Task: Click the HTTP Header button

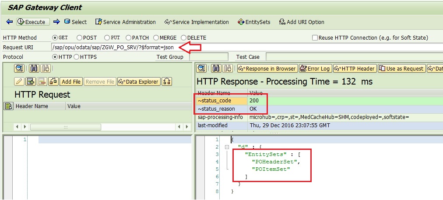Action: click(355, 68)
